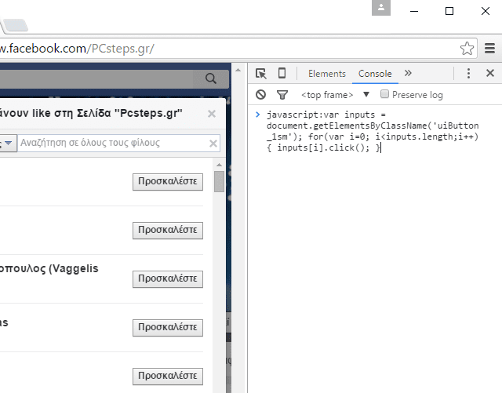Enable the Preserve log checkbox
Image resolution: width=502 pixels, height=393 pixels.
pos(384,94)
